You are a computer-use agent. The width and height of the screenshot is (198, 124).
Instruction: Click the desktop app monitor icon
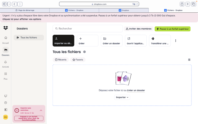tap(6, 96)
